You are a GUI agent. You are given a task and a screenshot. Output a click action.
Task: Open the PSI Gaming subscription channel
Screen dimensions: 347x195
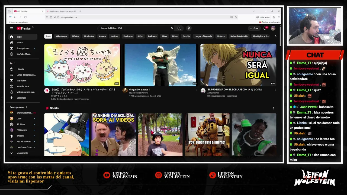(x=23, y=130)
